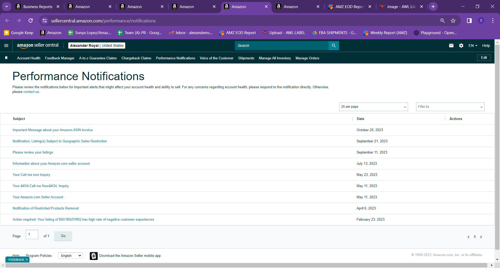Open Manage Orders in the nav bar
This screenshot has width=500, height=268.
pyautogui.click(x=307, y=58)
